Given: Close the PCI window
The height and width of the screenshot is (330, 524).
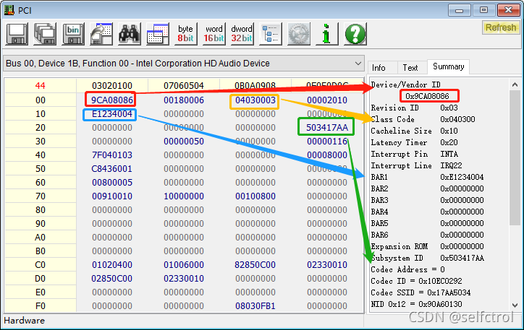Looking at the screenshot, I should 508,10.
